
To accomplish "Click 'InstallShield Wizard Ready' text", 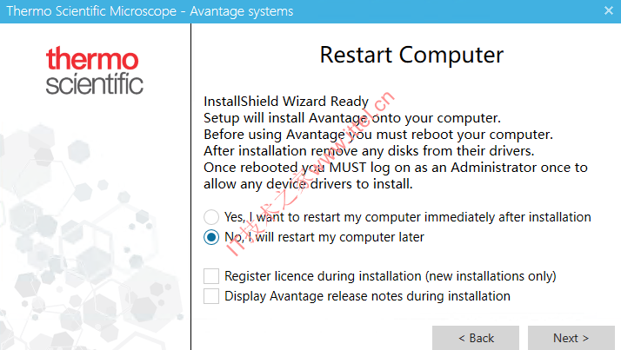I will pos(286,102).
